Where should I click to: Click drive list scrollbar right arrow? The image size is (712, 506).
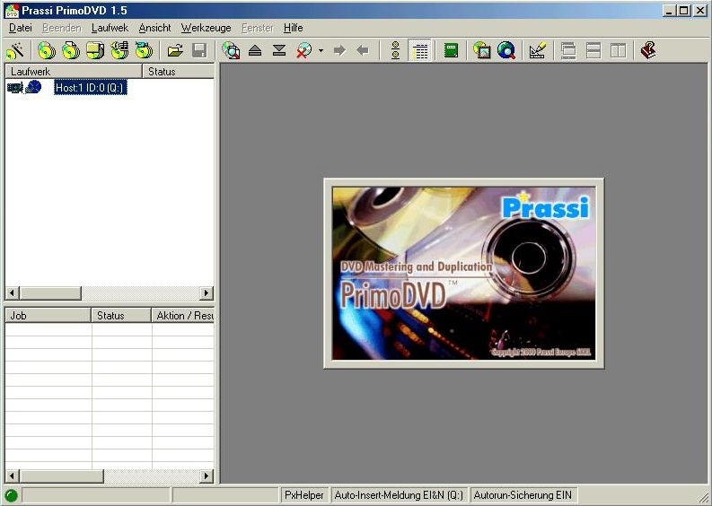(207, 293)
